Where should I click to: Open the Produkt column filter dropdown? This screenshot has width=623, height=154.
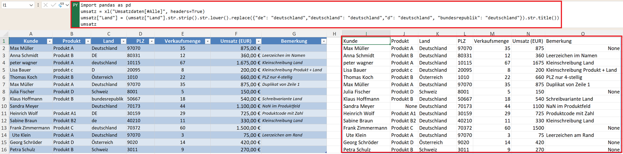tap(88, 41)
